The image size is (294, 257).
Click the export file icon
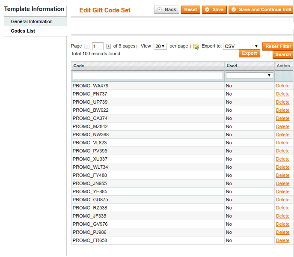pos(196,47)
